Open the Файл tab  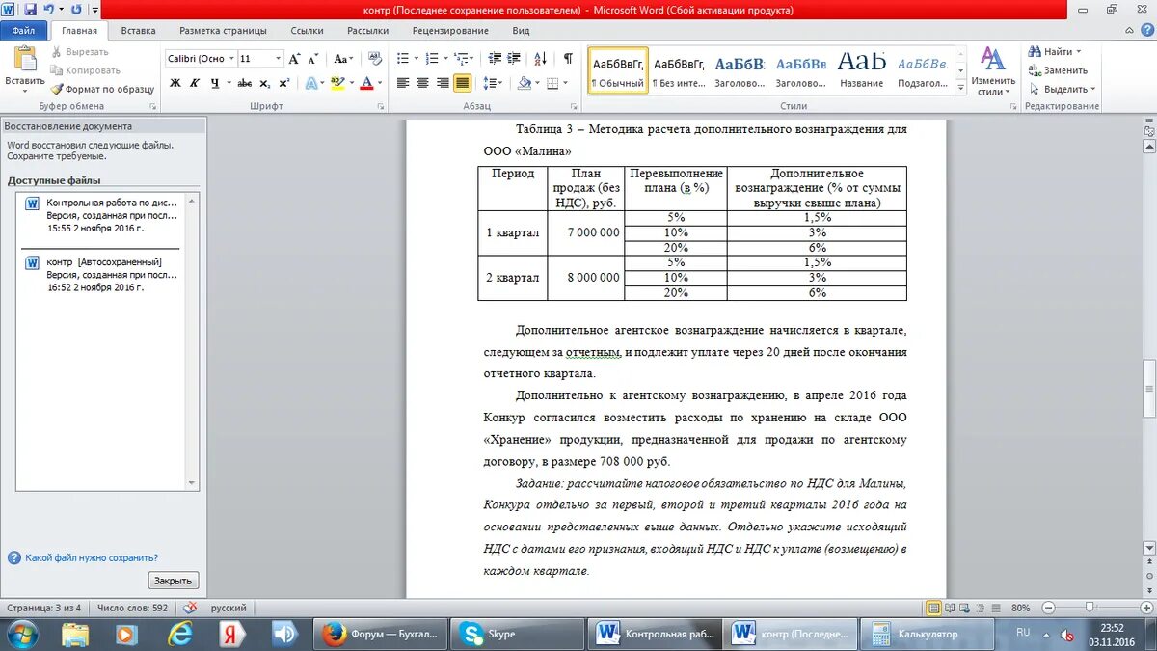click(24, 31)
